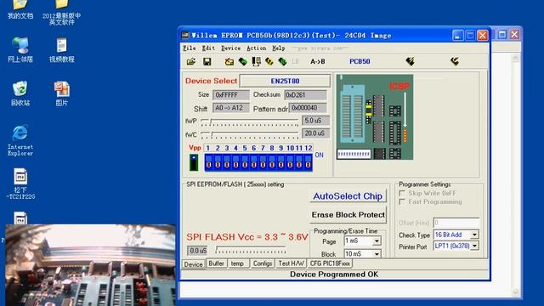
Task: Click the chip-with-arrows compare toolbar icon
Action: tap(257, 62)
